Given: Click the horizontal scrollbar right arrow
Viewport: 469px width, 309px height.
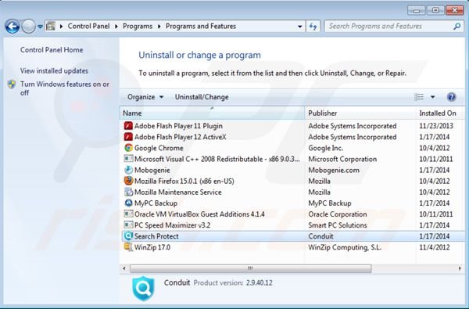Looking at the screenshot, I should pyautogui.click(x=460, y=268).
